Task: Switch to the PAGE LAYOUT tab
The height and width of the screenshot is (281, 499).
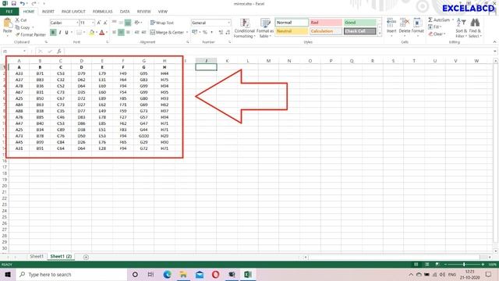Action: tap(73, 12)
